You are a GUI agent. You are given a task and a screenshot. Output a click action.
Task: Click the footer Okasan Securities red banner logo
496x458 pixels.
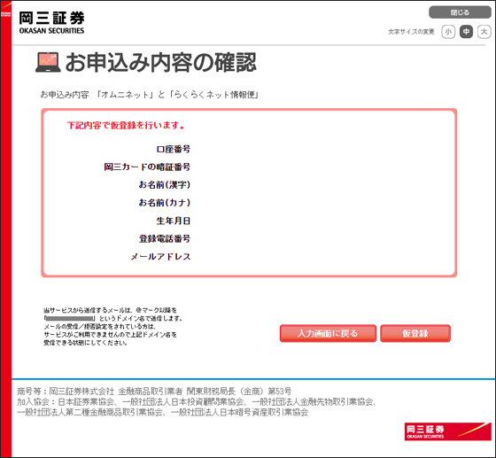[x=447, y=431]
